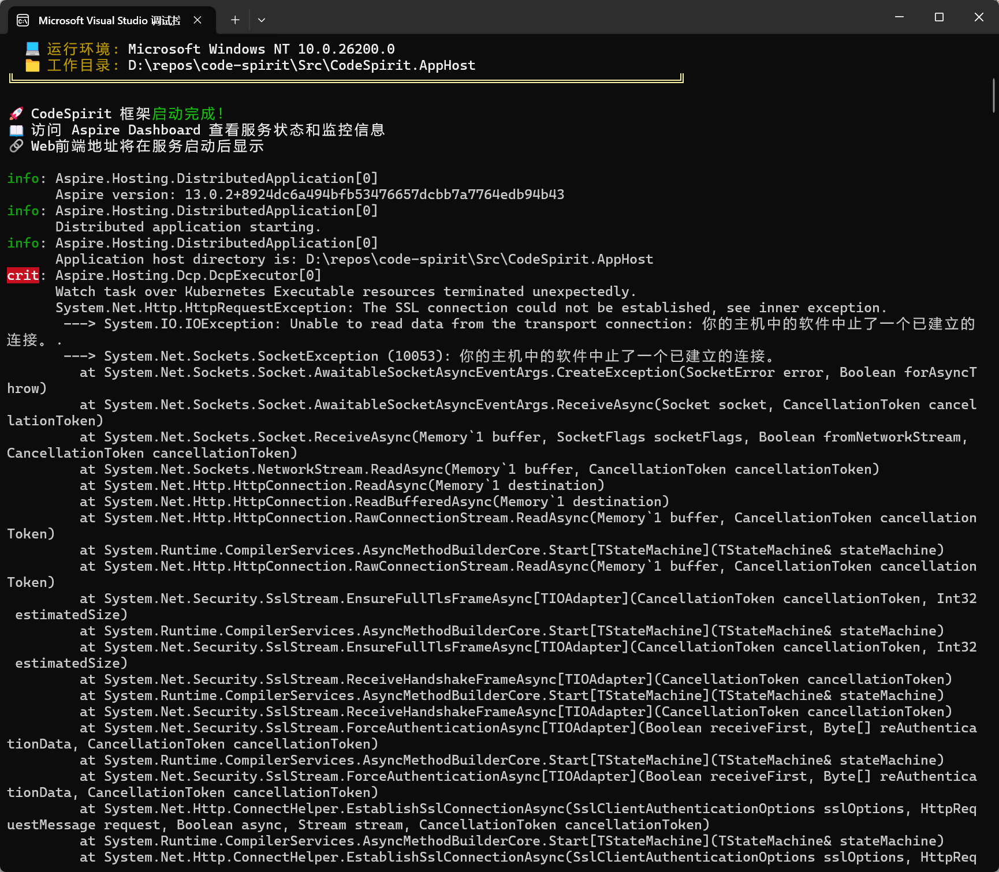Click 'Distributed application starting.' text
This screenshot has height=872, width=999.
tap(188, 227)
